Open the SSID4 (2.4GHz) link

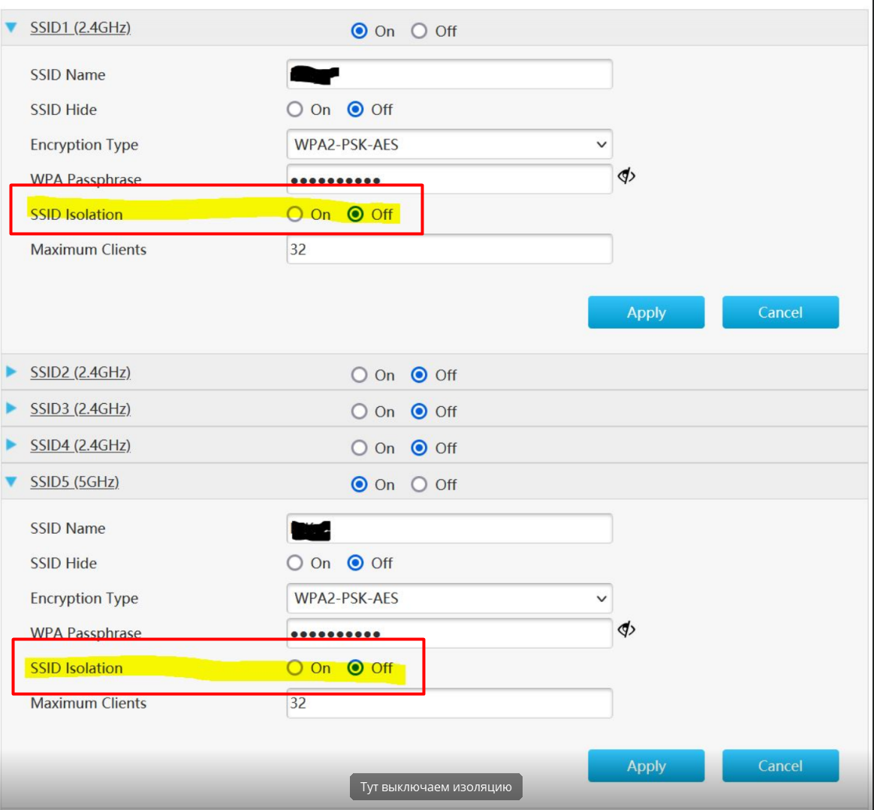tap(80, 445)
